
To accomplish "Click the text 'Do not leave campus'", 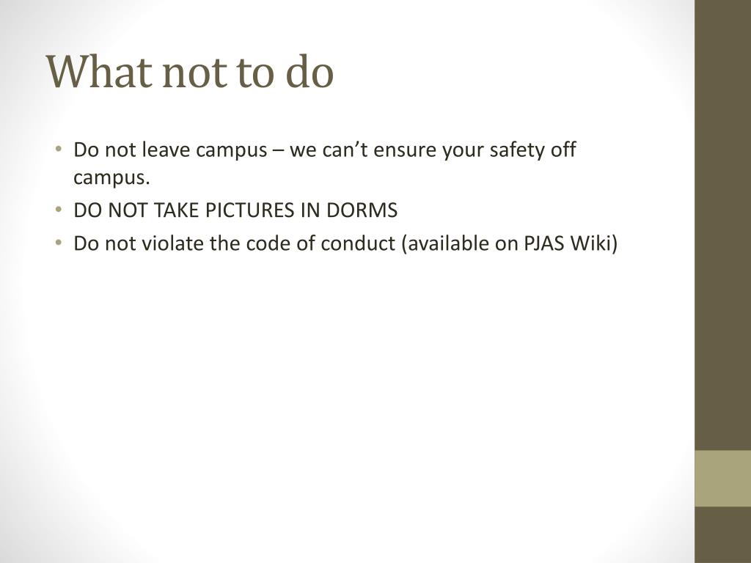I will [x=170, y=150].
